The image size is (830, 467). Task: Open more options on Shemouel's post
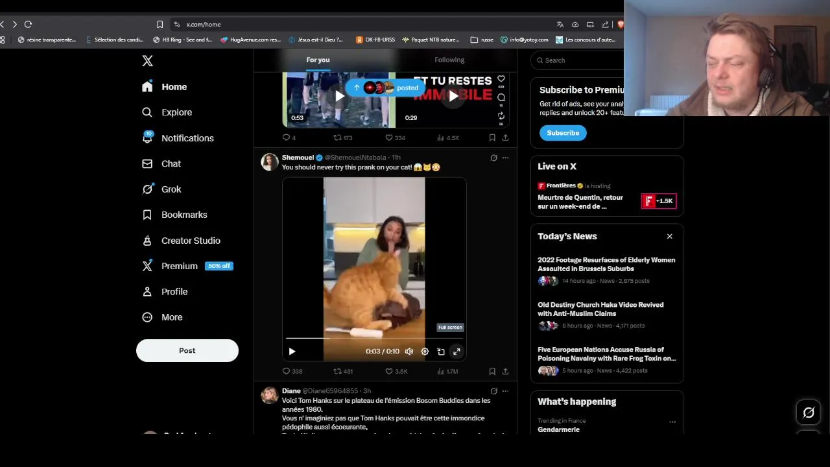pos(506,158)
